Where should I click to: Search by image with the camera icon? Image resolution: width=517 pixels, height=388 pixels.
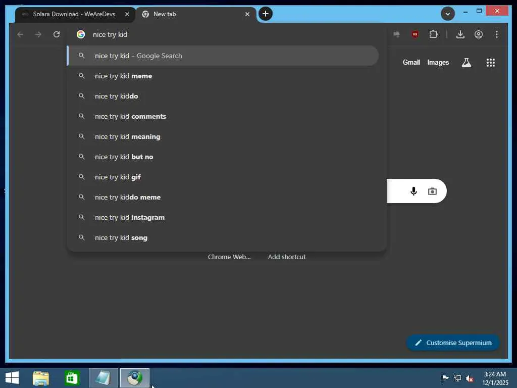point(432,191)
